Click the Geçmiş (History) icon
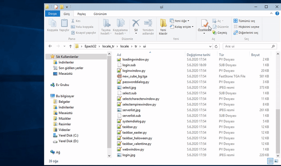 [214, 33]
